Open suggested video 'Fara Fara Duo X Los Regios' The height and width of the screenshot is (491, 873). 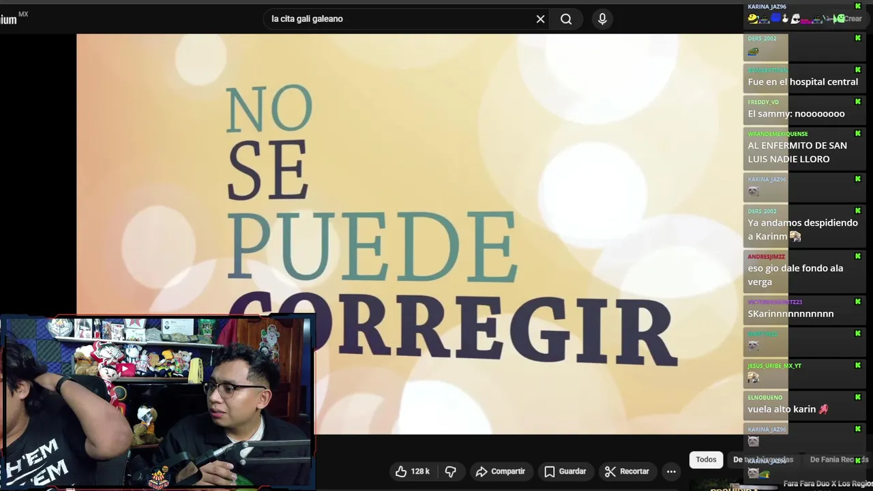pos(828,483)
